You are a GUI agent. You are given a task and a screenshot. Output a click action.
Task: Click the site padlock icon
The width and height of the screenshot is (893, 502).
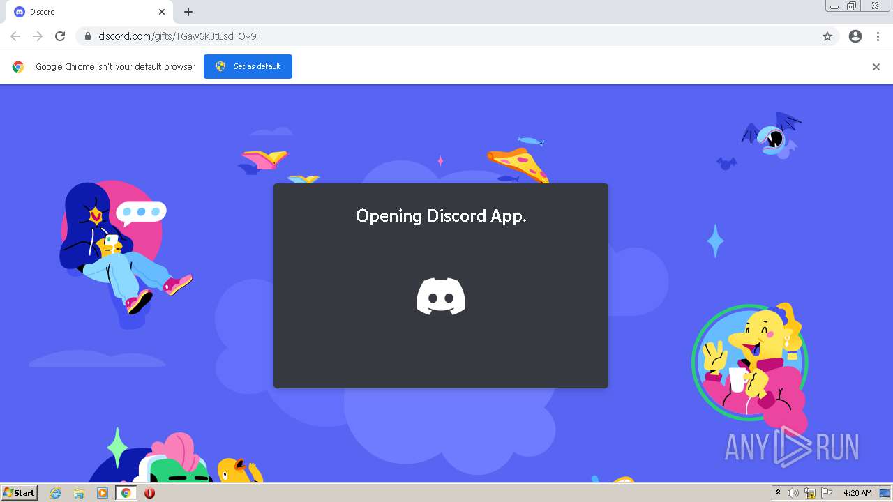(87, 36)
